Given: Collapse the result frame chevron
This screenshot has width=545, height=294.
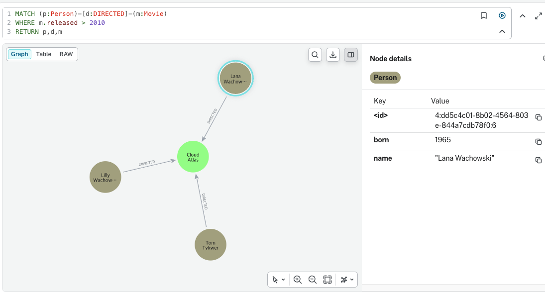Looking at the screenshot, I should click(x=523, y=16).
